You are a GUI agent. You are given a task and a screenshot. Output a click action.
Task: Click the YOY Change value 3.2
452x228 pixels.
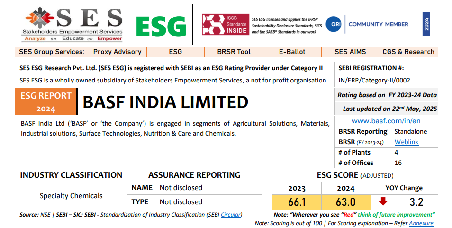point(416,202)
